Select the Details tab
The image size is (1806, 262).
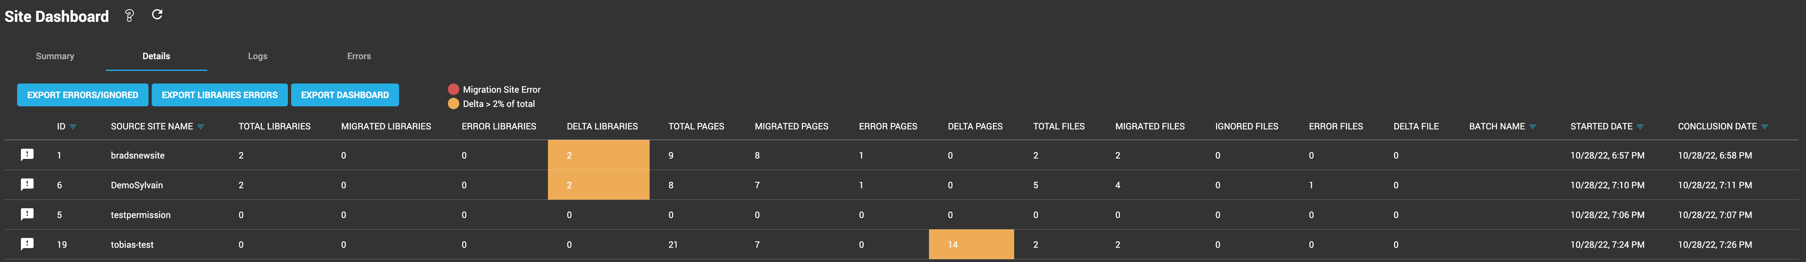(x=156, y=56)
